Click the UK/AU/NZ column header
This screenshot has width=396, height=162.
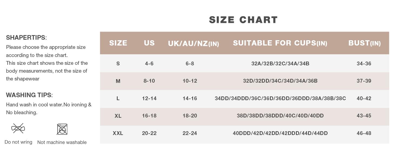(193, 43)
